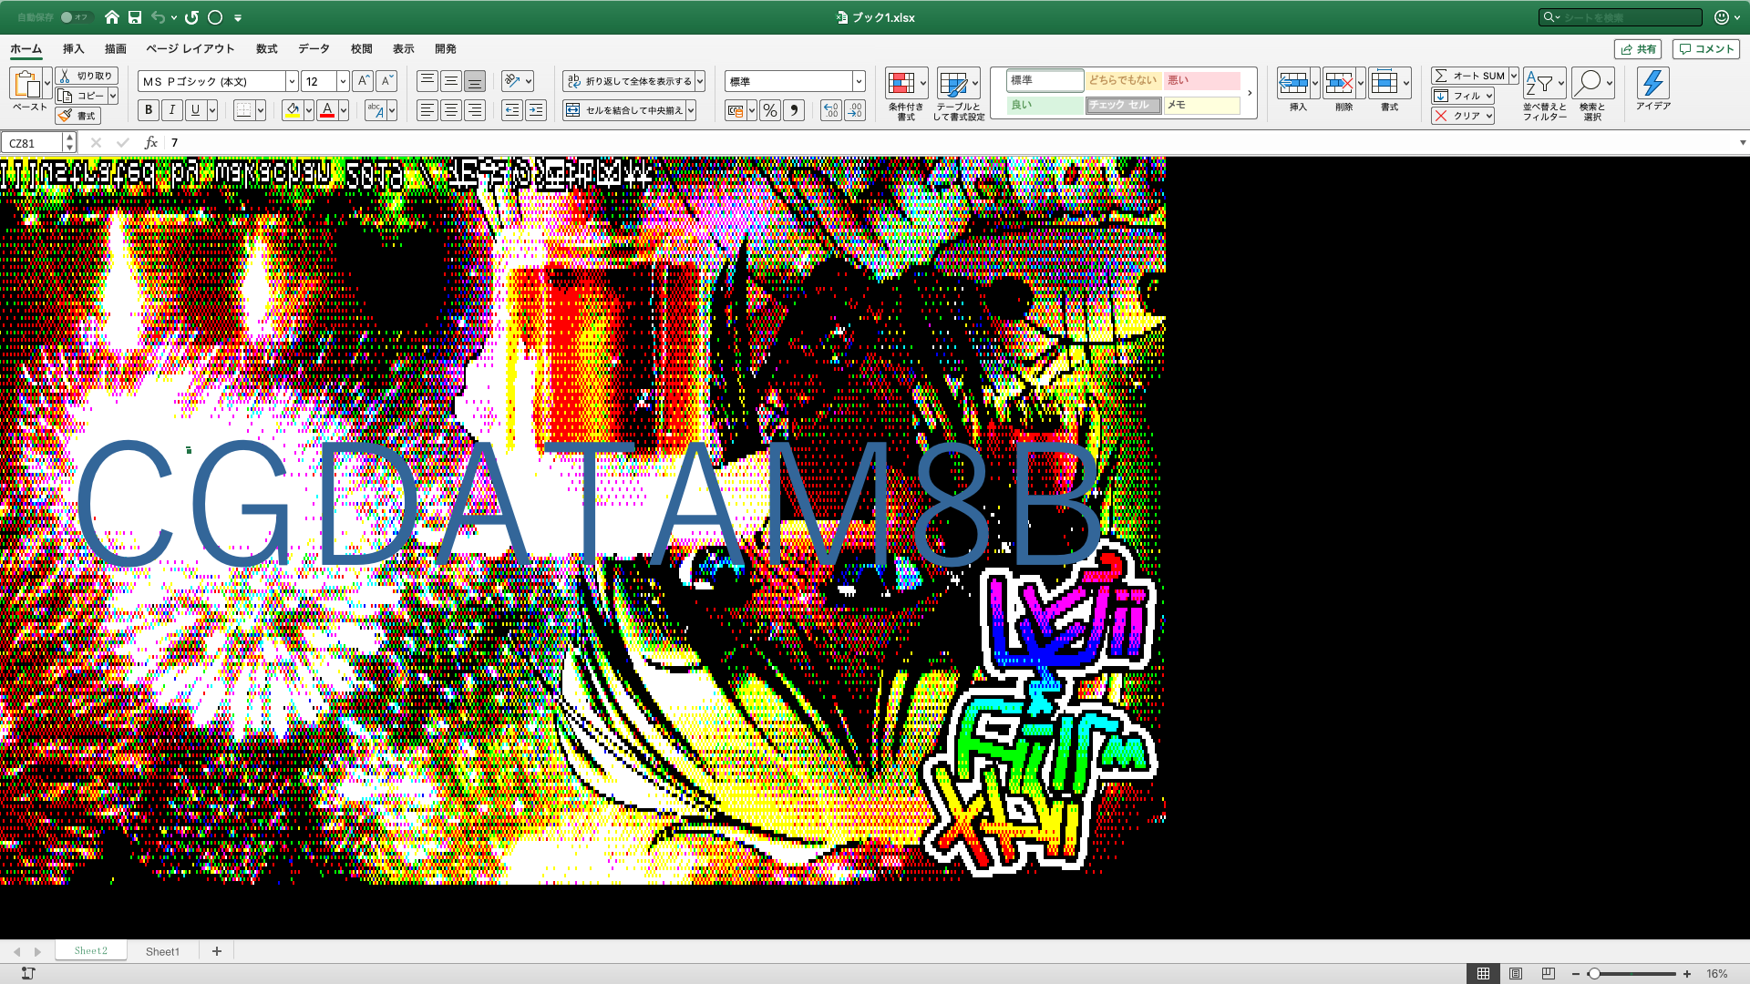The height and width of the screenshot is (984, 1750).
Task: Open the AutoSum dropdown arrow
Action: pos(1513,76)
